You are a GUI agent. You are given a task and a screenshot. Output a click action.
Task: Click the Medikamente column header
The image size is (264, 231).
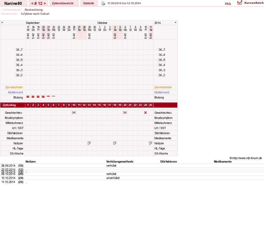(x=223, y=162)
